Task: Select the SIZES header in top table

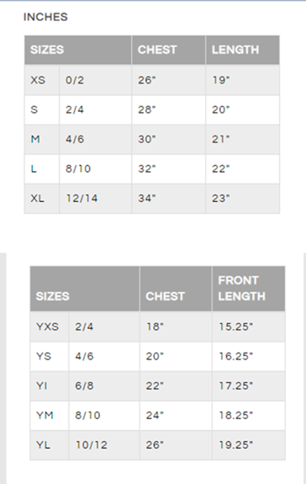Action: [47, 50]
